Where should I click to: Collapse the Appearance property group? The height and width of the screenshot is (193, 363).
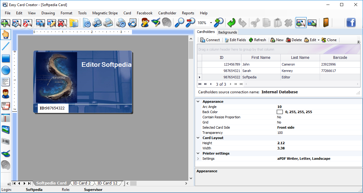click(198, 102)
